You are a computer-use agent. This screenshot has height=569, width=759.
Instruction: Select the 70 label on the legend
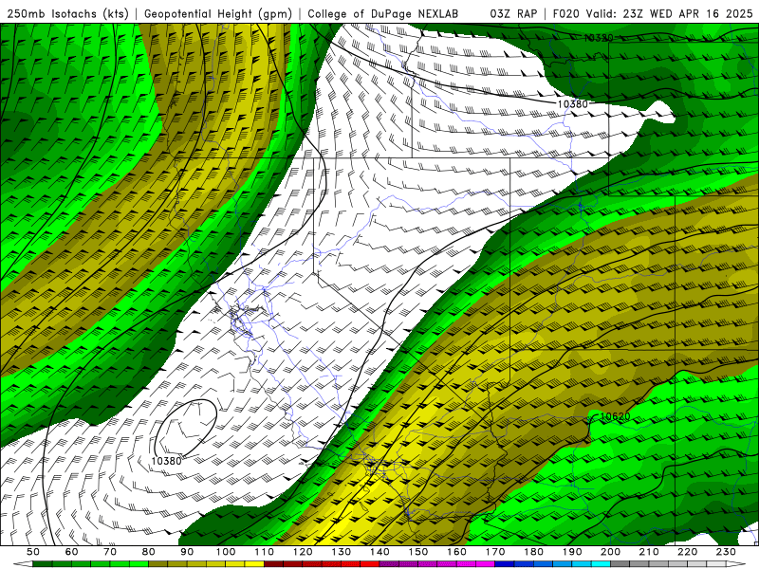[110, 552]
